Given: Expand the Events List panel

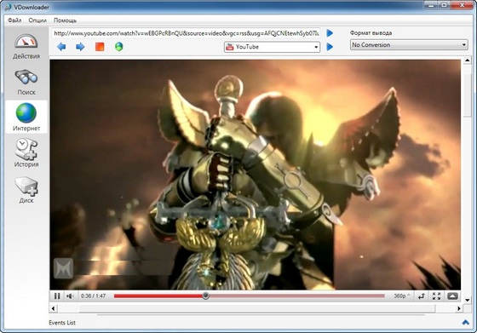Looking at the screenshot, I should [465, 323].
